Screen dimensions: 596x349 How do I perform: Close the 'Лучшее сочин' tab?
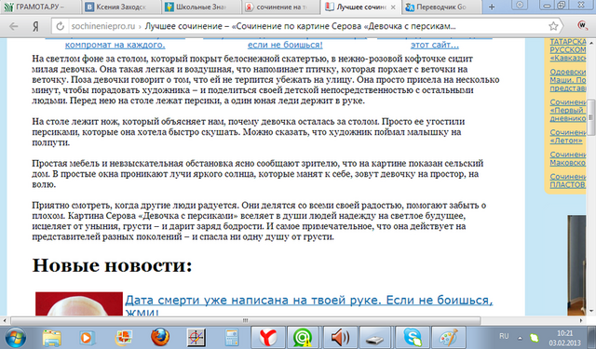pyautogui.click(x=393, y=7)
